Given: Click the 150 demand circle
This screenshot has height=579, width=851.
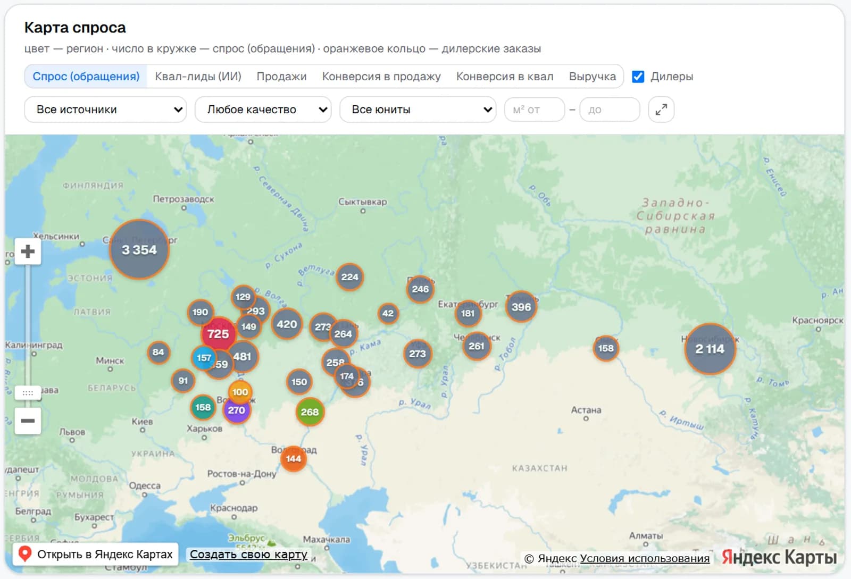Looking at the screenshot, I should click(299, 382).
